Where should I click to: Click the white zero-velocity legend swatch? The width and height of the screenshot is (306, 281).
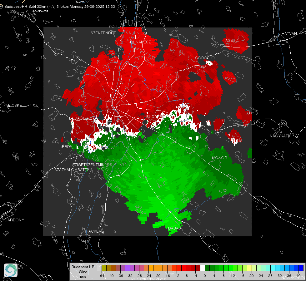(x=203, y=268)
